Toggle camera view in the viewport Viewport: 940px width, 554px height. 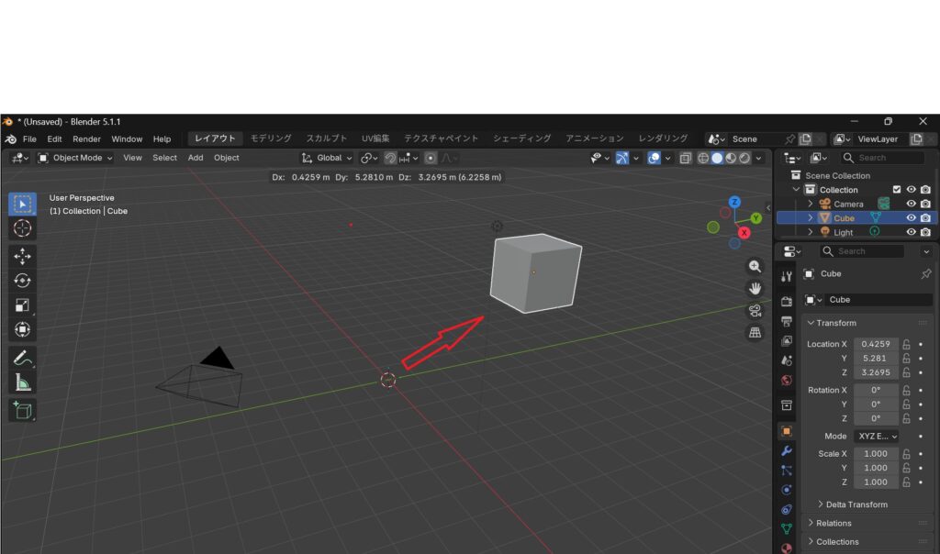pos(755,311)
